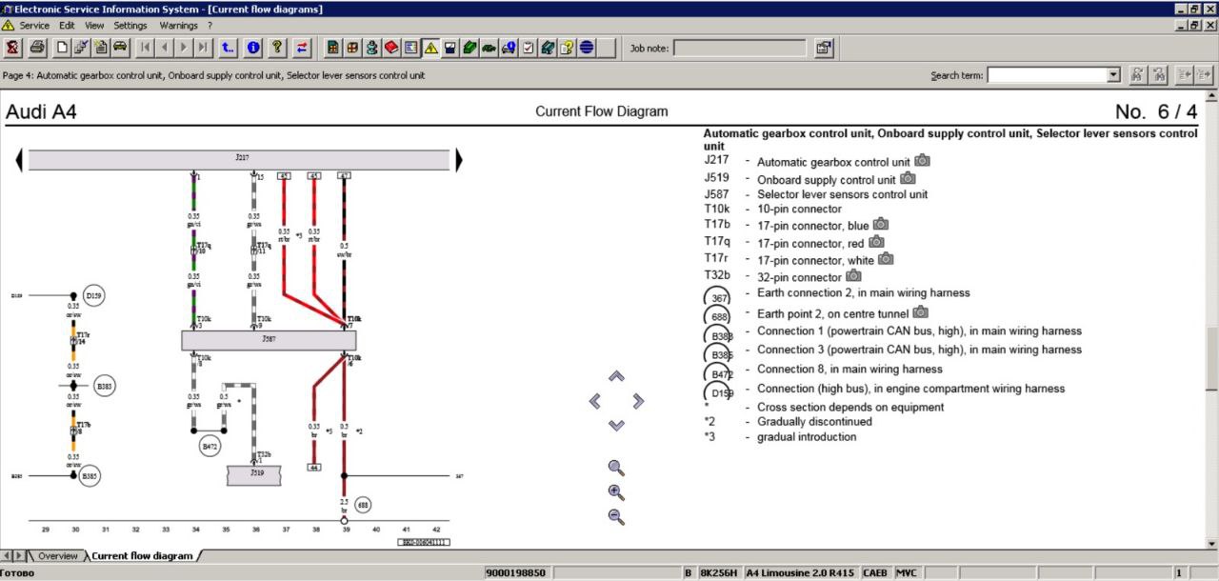
Task: Zoom out with the minus magnifier
Action: coord(616,516)
